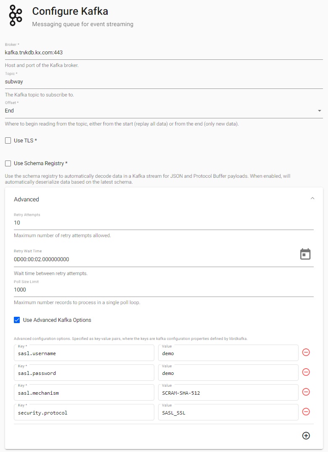Edit the sasl.mechanism key field

(x=84, y=392)
